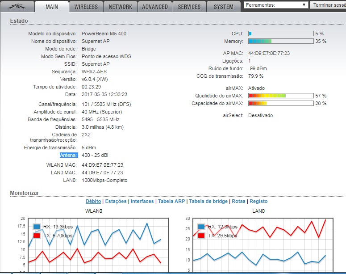Open the ADVANCED tab
Screen dimensions: 346x274
(155, 7)
